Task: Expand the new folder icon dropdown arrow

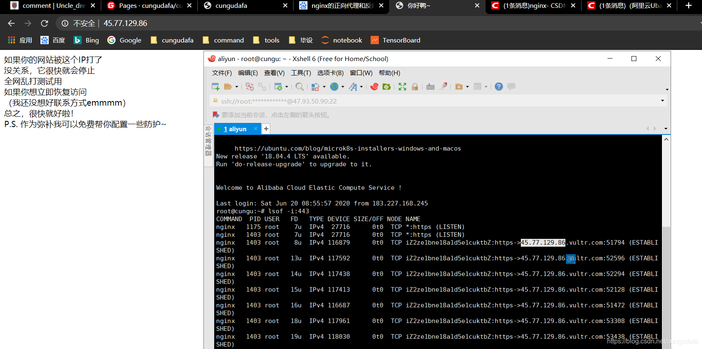Action: pos(467,87)
